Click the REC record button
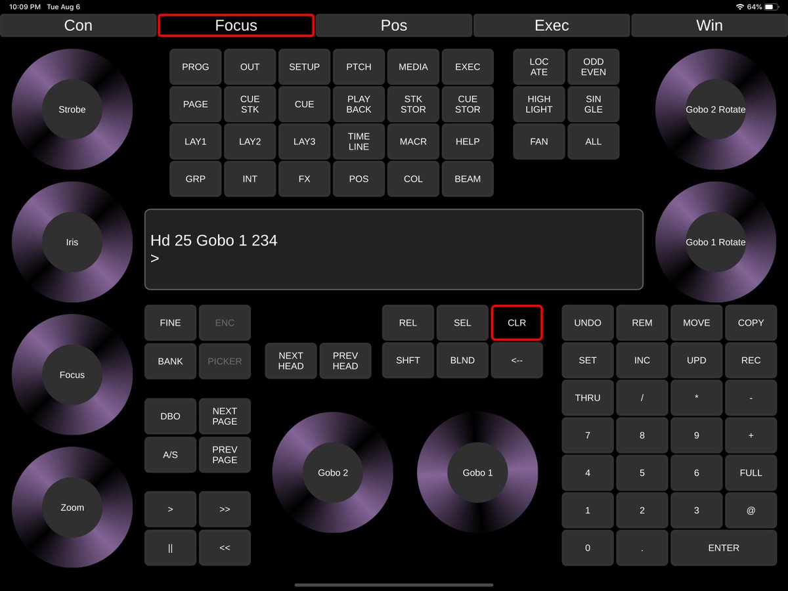This screenshot has width=788, height=591. point(751,361)
